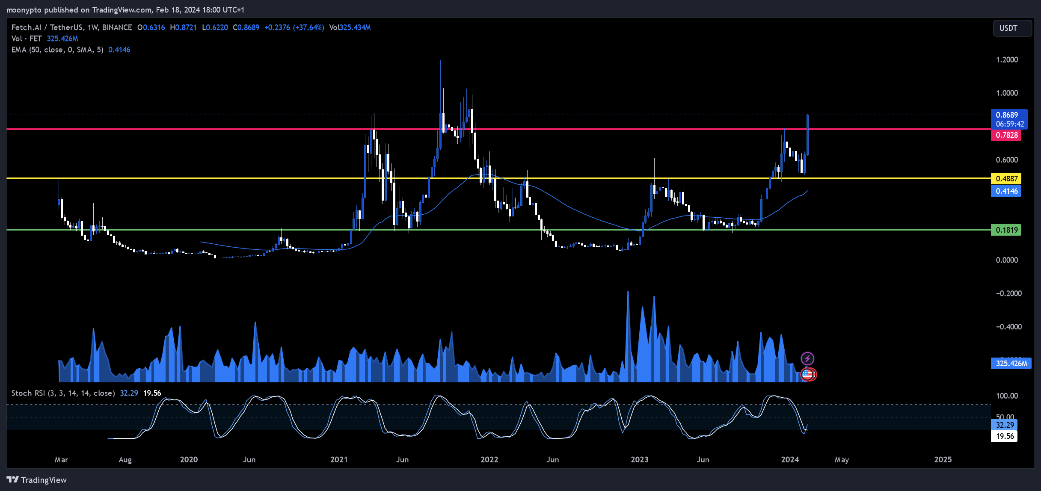Image resolution: width=1041 pixels, height=491 pixels.
Task: Click the publish header text by moonypto
Action: pyautogui.click(x=125, y=10)
